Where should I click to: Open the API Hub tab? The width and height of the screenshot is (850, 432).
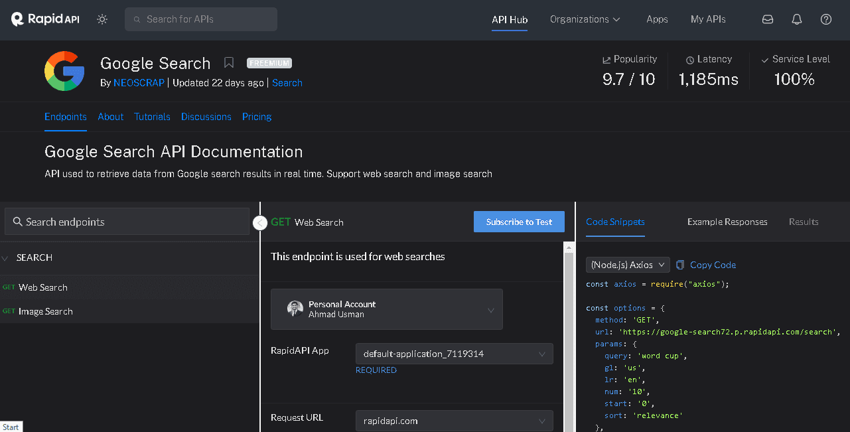510,19
